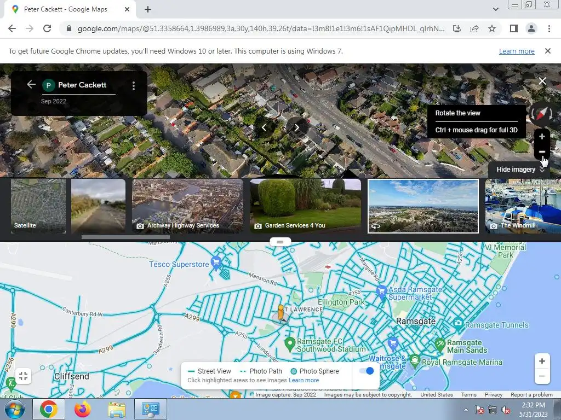Open the Chrome profile menu
Viewport: 561px width, 420px height.
[x=531, y=28]
